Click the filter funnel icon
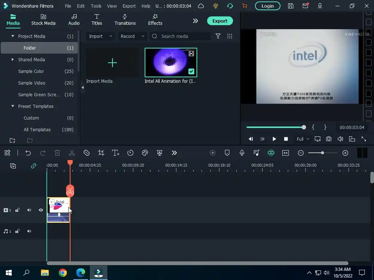Image resolution: width=374 pixels, height=280 pixels. click(218, 36)
